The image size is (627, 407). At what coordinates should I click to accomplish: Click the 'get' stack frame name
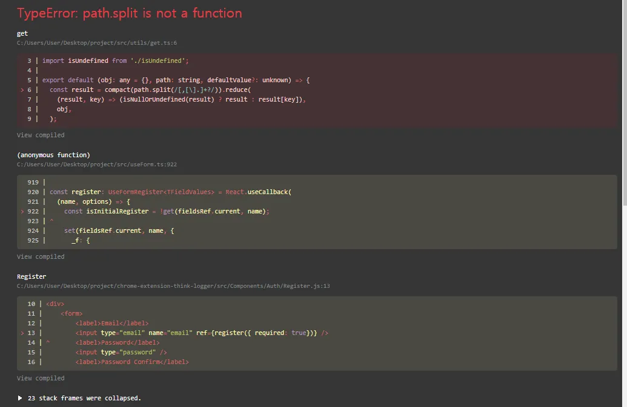[x=22, y=33]
